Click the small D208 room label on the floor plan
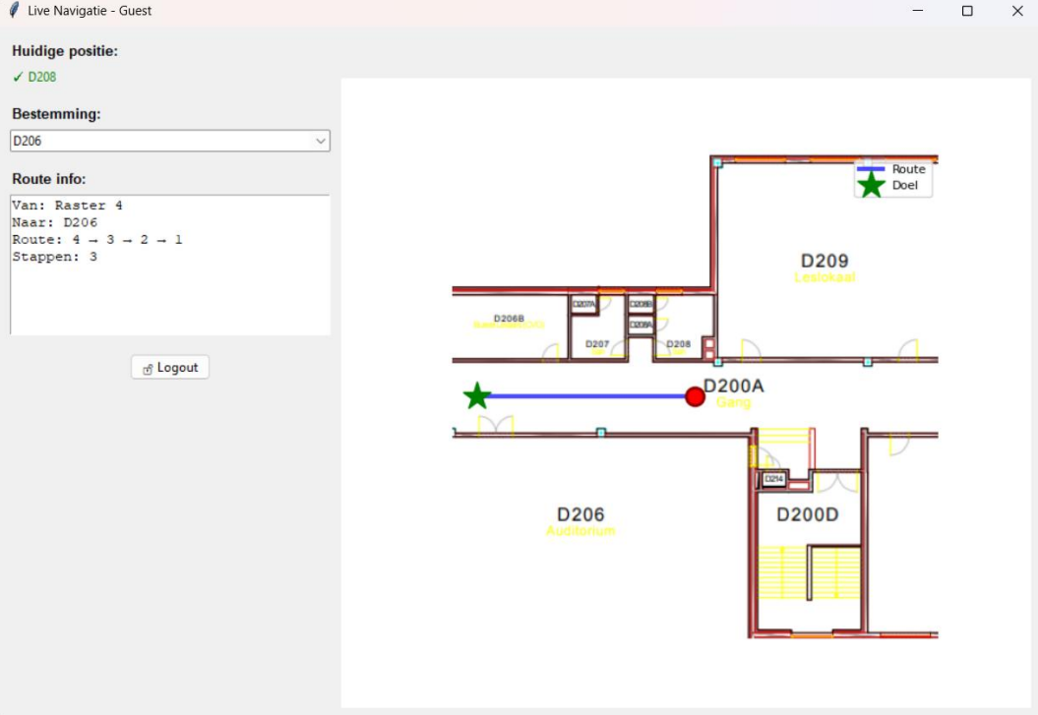 click(679, 344)
